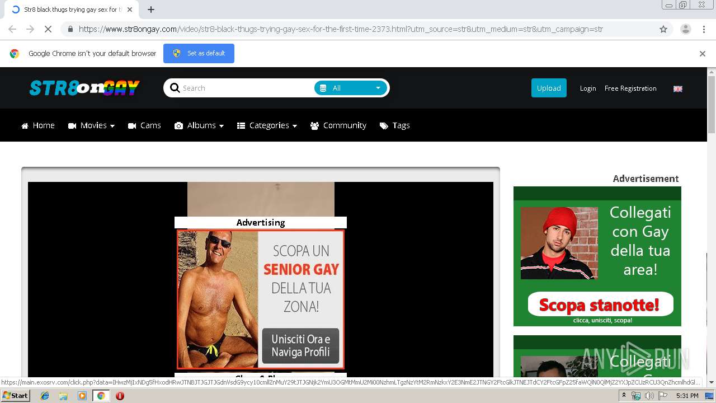716x403 pixels.
Task: Click the red-beanie man ad thumbnail
Action: click(559, 243)
